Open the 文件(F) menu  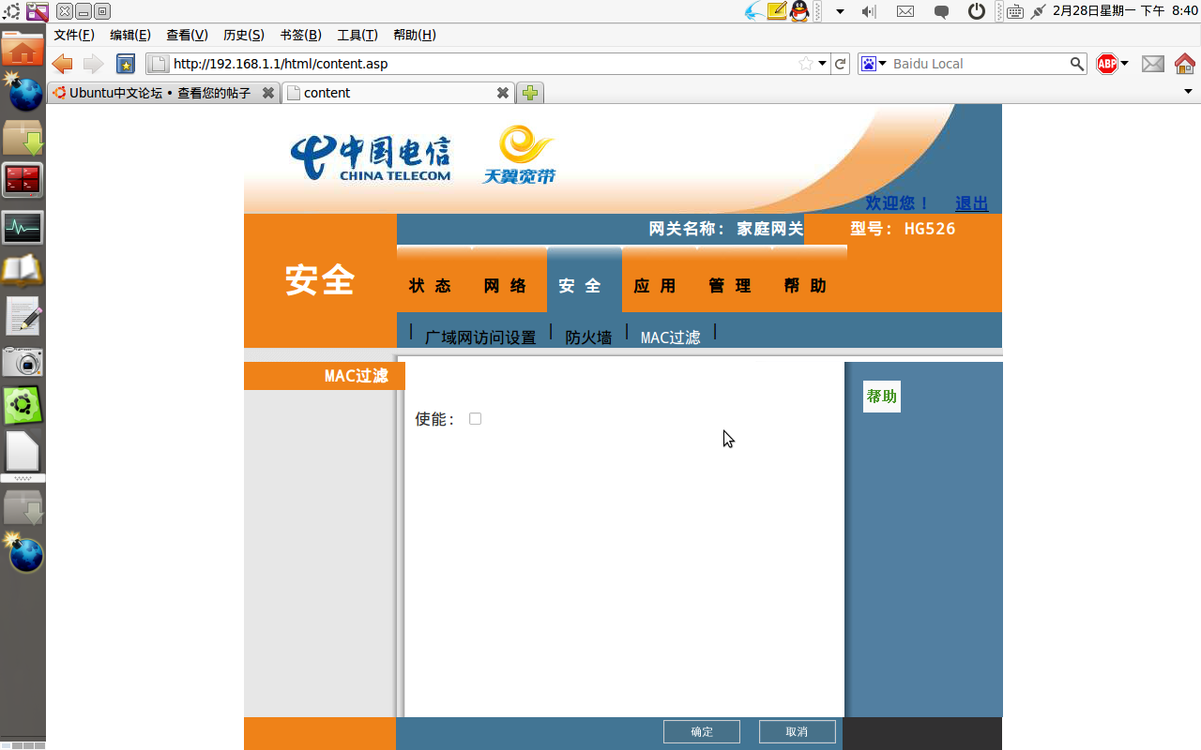[74, 35]
